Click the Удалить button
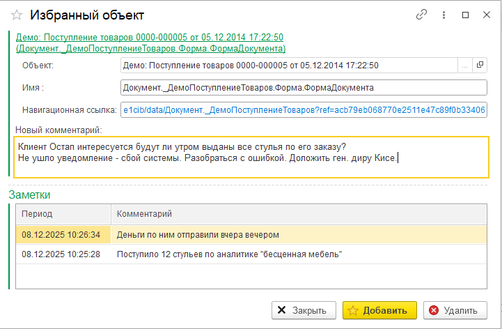This screenshot has width=502, height=329. (x=455, y=310)
